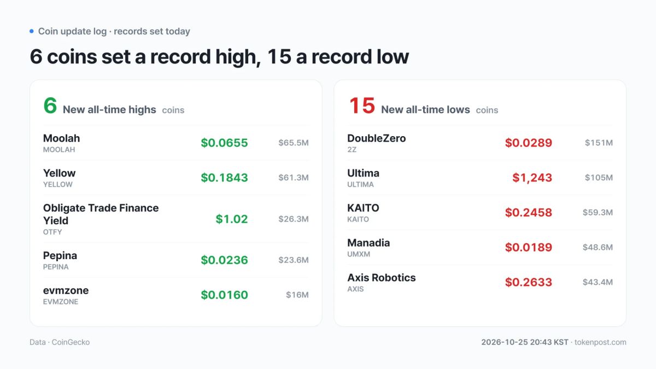Click Ultima market cap $105M
Screen dimensions: 656x369
coord(599,178)
